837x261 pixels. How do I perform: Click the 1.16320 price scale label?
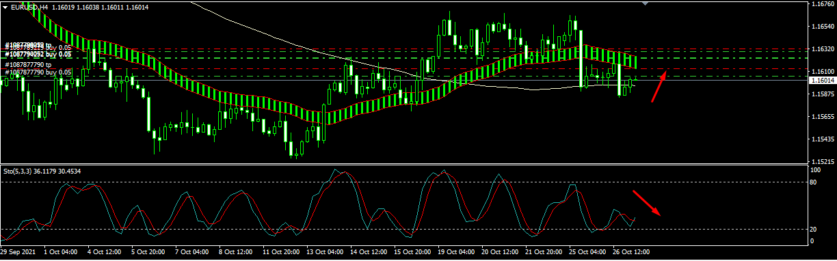pos(821,49)
